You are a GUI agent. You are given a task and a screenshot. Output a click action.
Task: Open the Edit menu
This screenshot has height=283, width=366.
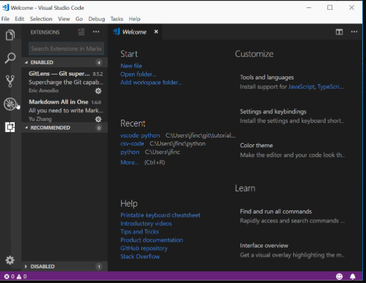pos(20,19)
